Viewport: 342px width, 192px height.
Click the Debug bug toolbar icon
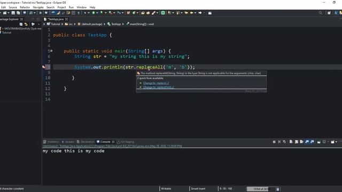[85, 13]
